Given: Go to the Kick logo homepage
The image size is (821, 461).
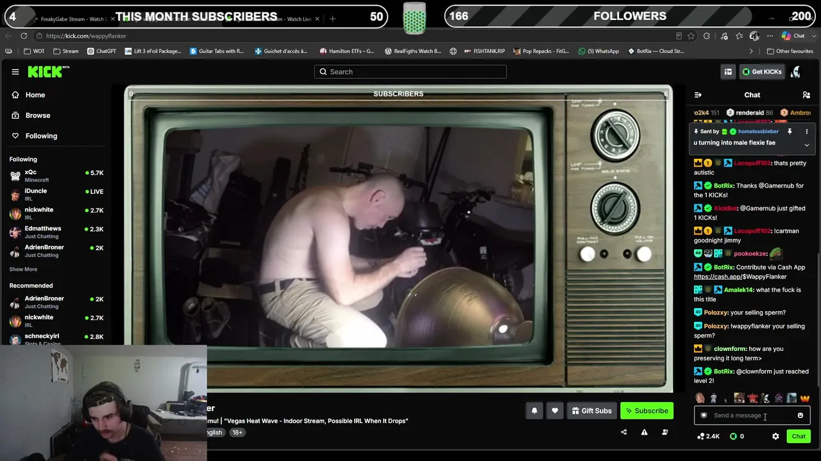Looking at the screenshot, I should 48,72.
